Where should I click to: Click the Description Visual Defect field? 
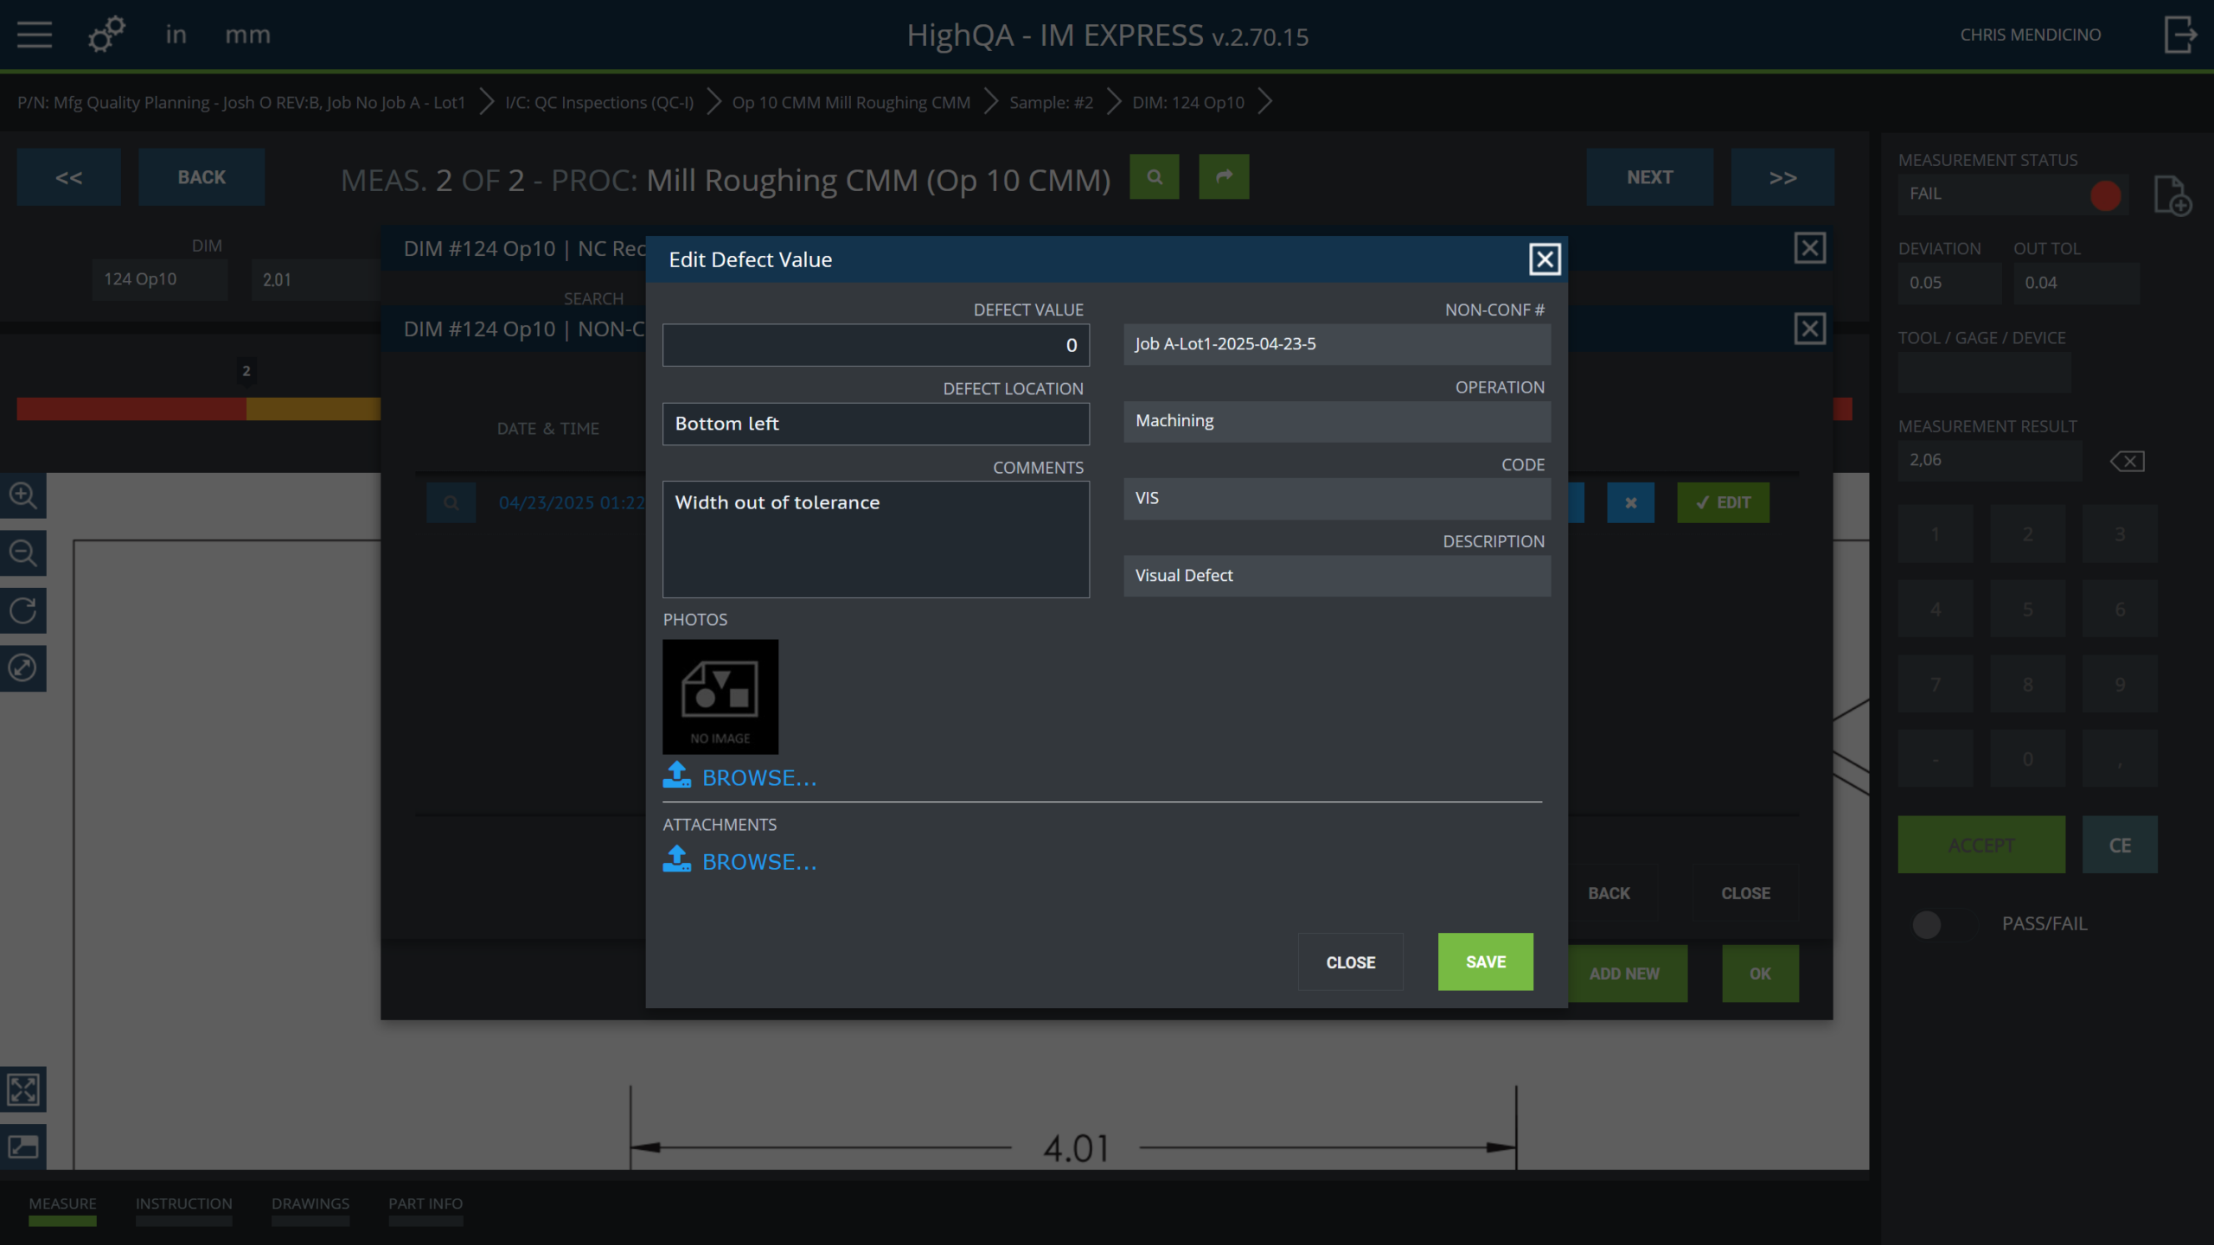pos(1337,576)
